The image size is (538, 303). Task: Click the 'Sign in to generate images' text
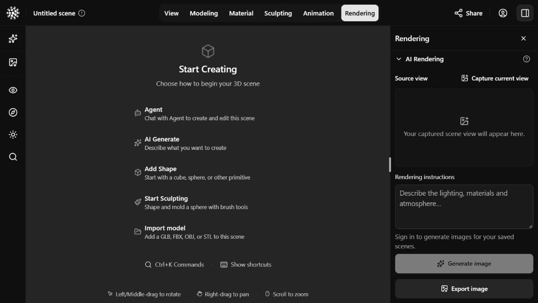tap(454, 241)
